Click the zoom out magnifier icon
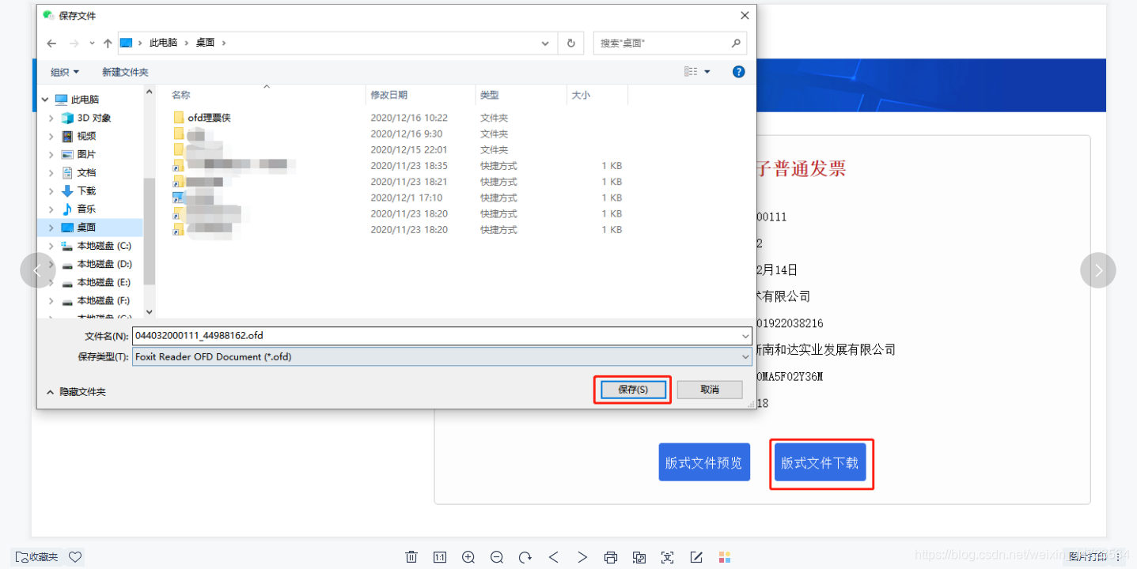Screen dimensions: 1137x569 [x=497, y=557]
